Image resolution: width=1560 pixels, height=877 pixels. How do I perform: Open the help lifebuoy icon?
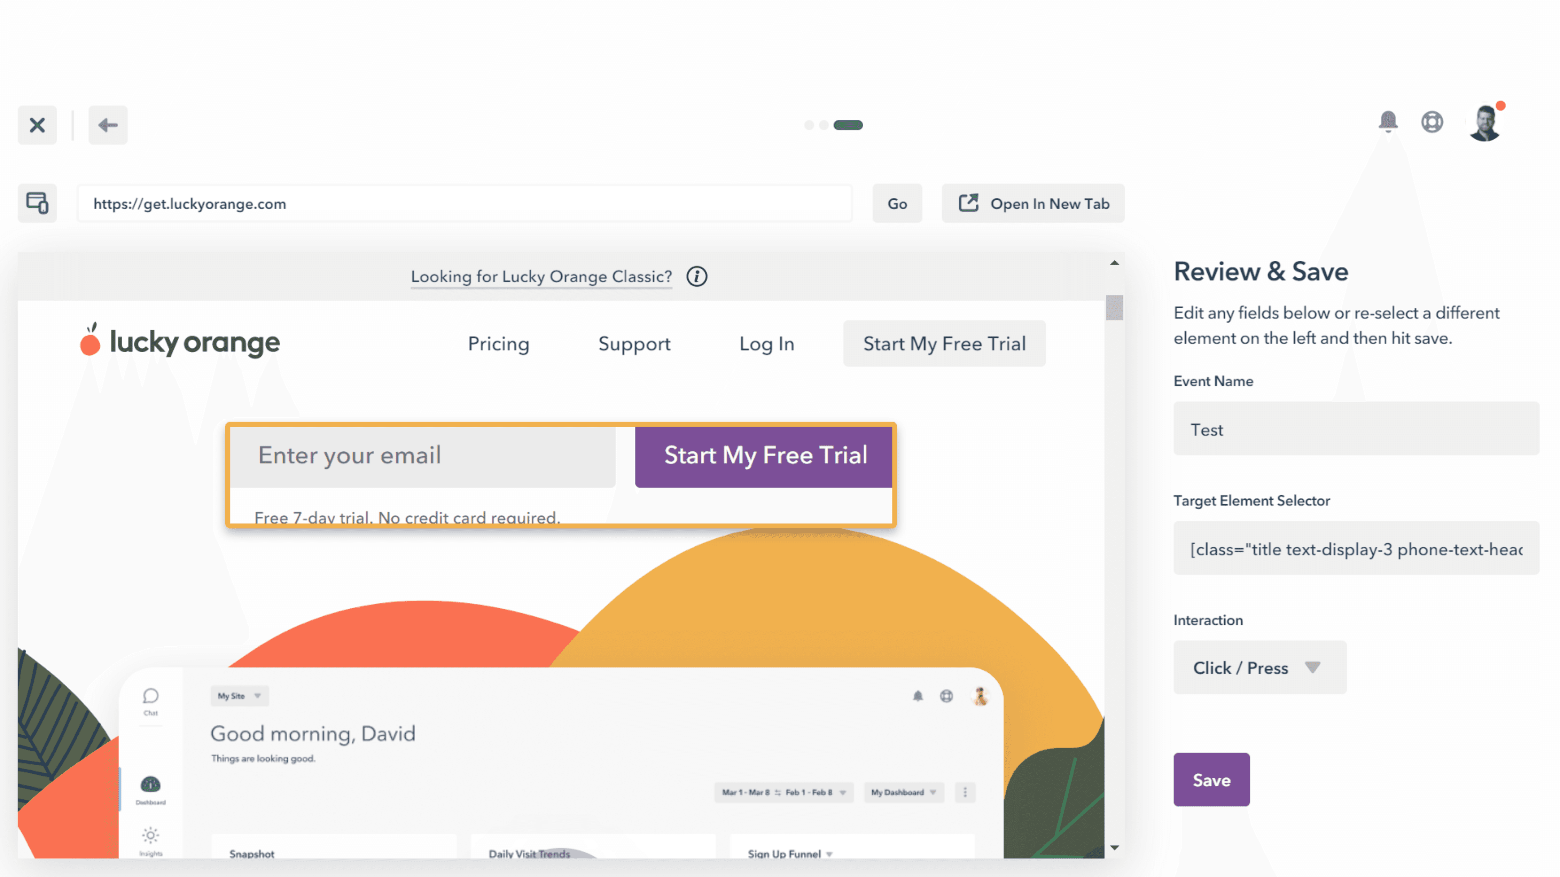(1432, 122)
